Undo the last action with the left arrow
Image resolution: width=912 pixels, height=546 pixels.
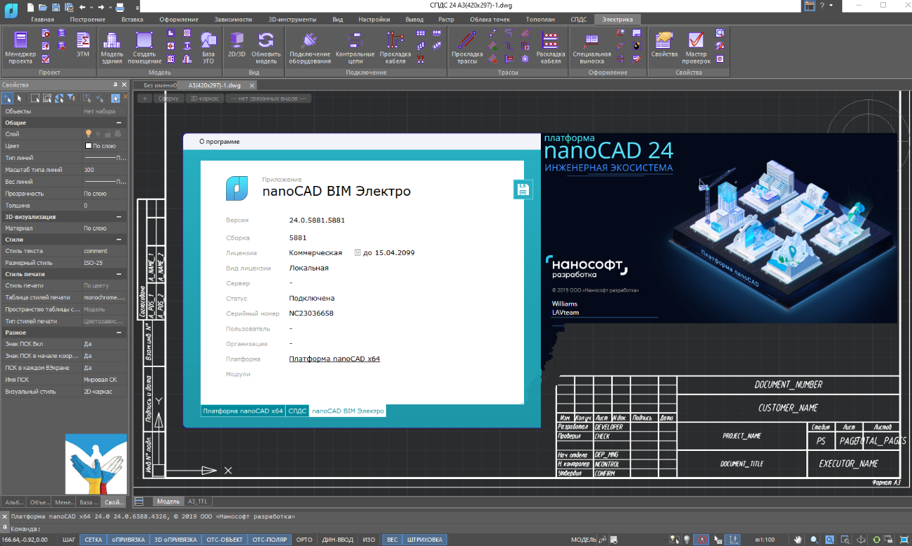[81, 6]
